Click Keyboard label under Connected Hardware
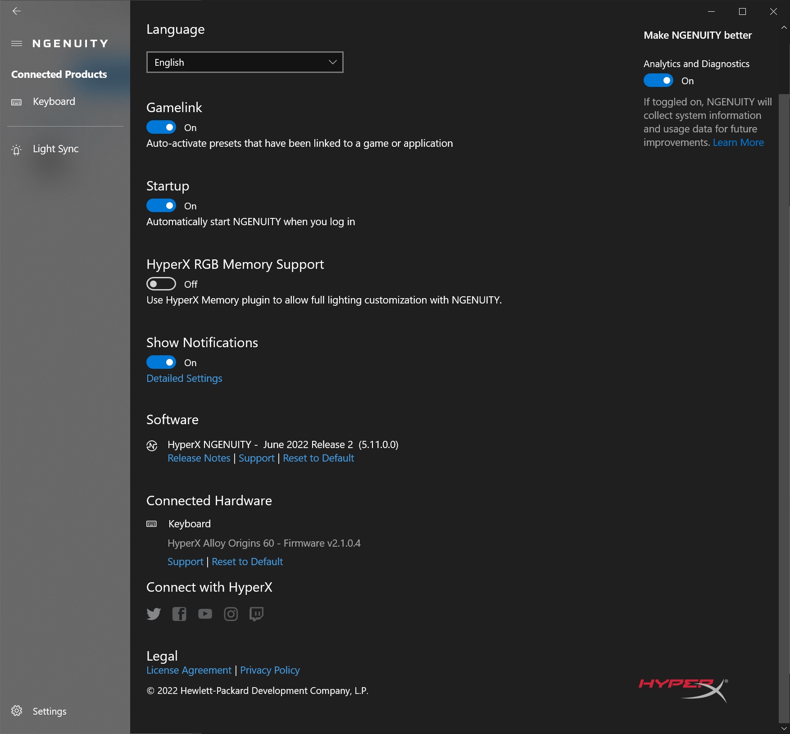Viewport: 790px width, 734px height. click(x=190, y=524)
